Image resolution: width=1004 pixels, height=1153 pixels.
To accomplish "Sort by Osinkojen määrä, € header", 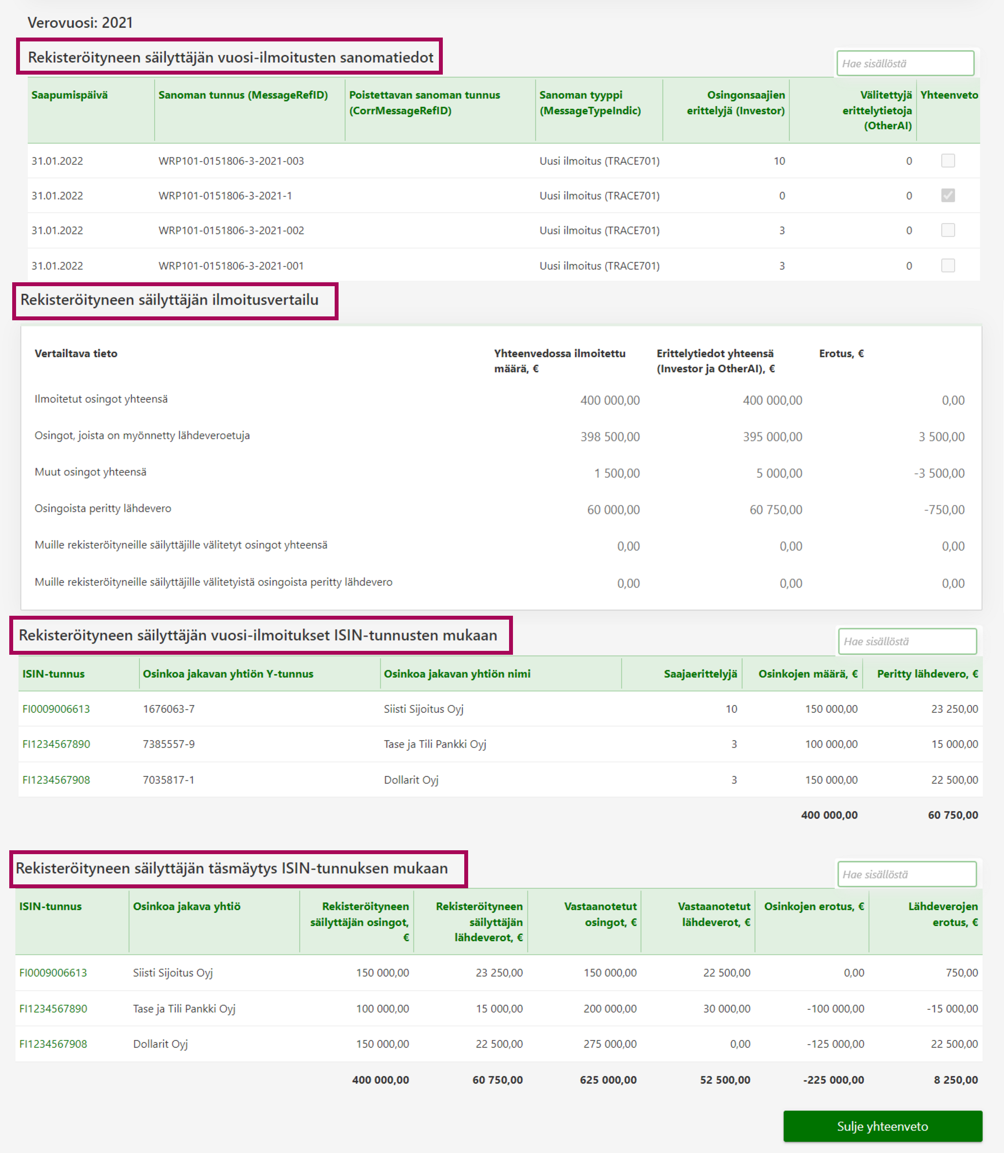I will pos(807,674).
